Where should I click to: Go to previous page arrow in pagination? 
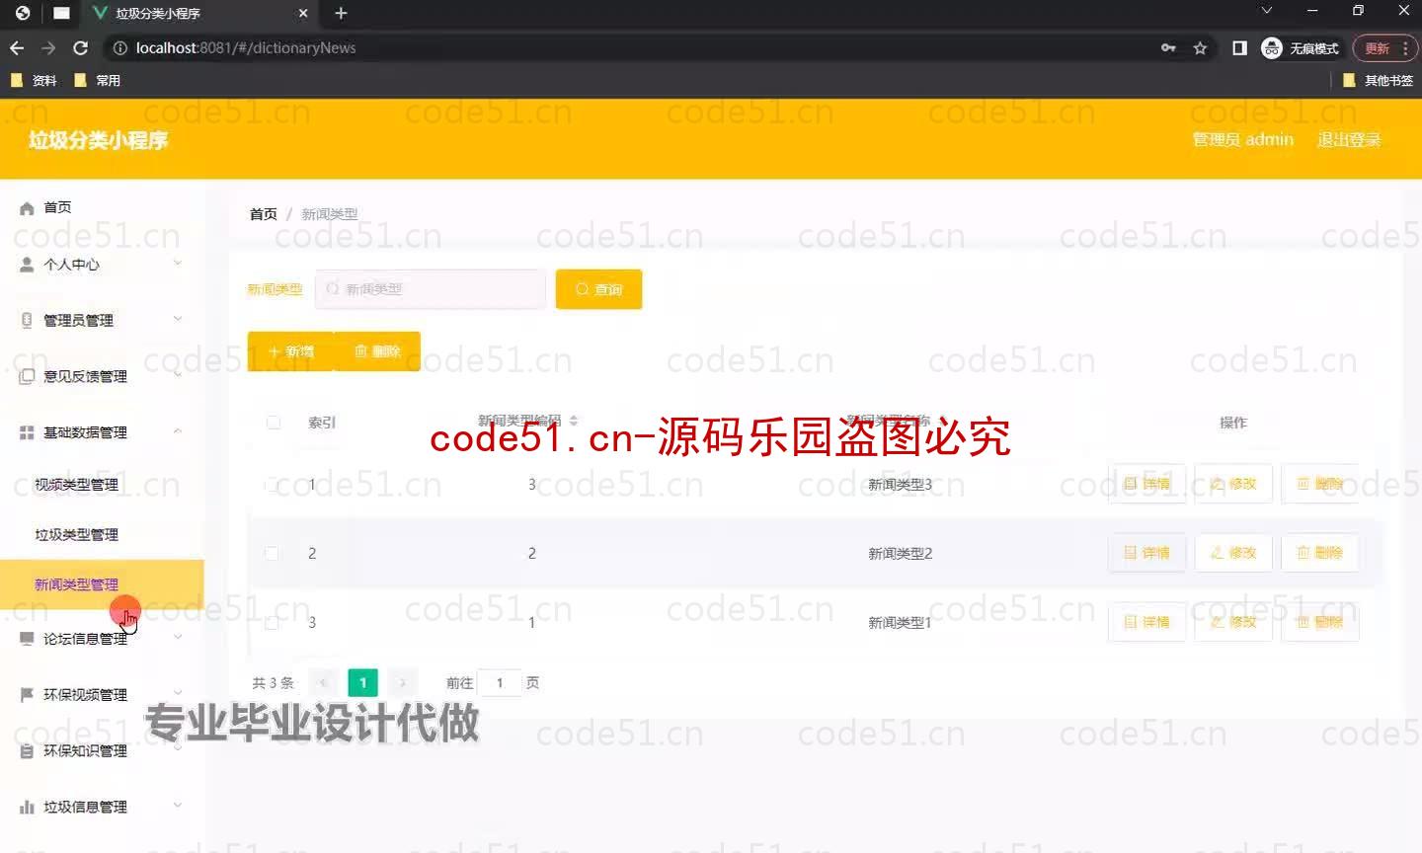323,683
